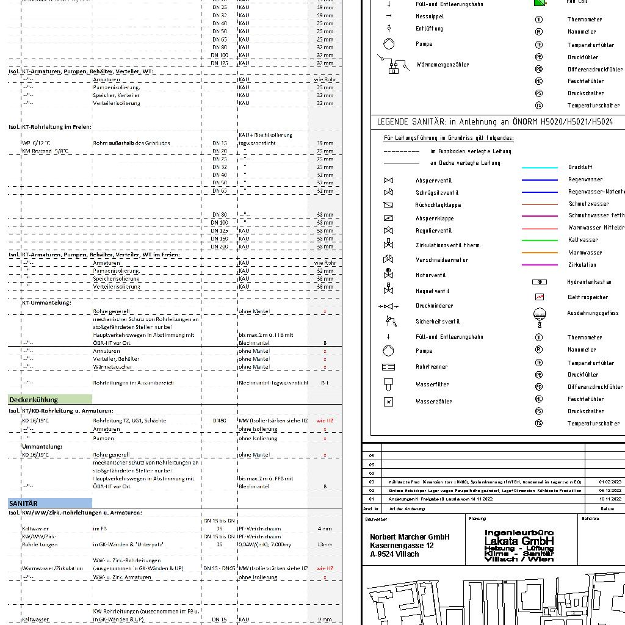
Task: Select the Druckminderer symbol
Action: coord(388,306)
